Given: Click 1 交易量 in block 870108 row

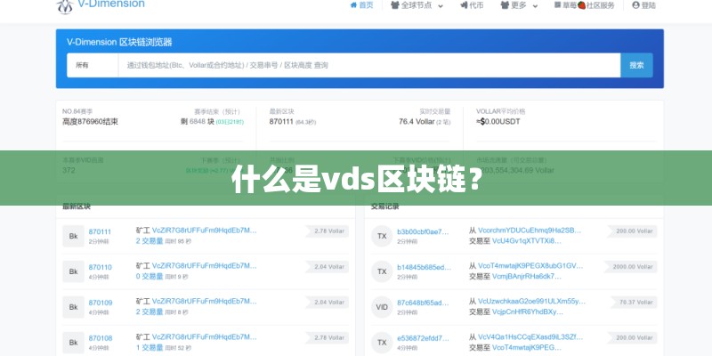Looking at the screenshot, I should tap(150, 347).
